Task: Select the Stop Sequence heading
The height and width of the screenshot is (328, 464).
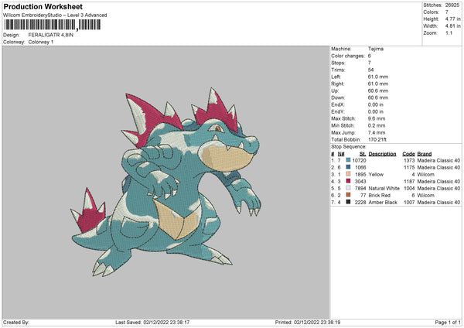Action: pyautogui.click(x=349, y=147)
